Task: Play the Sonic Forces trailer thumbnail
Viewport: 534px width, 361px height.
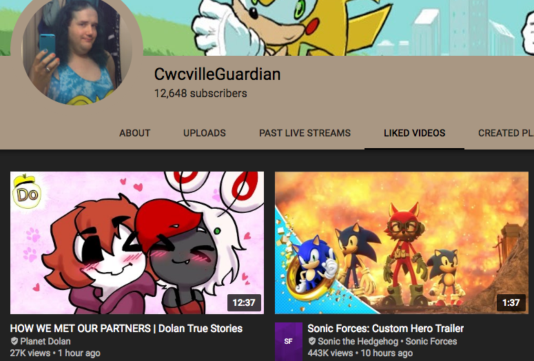Action: [402, 243]
